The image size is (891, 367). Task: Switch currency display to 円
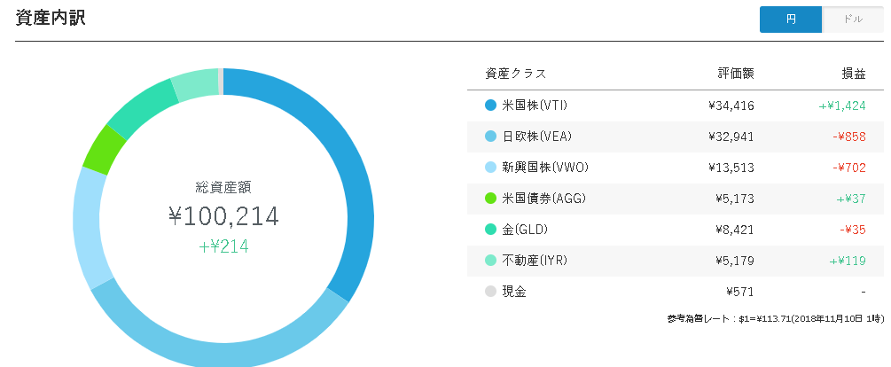coord(791,20)
